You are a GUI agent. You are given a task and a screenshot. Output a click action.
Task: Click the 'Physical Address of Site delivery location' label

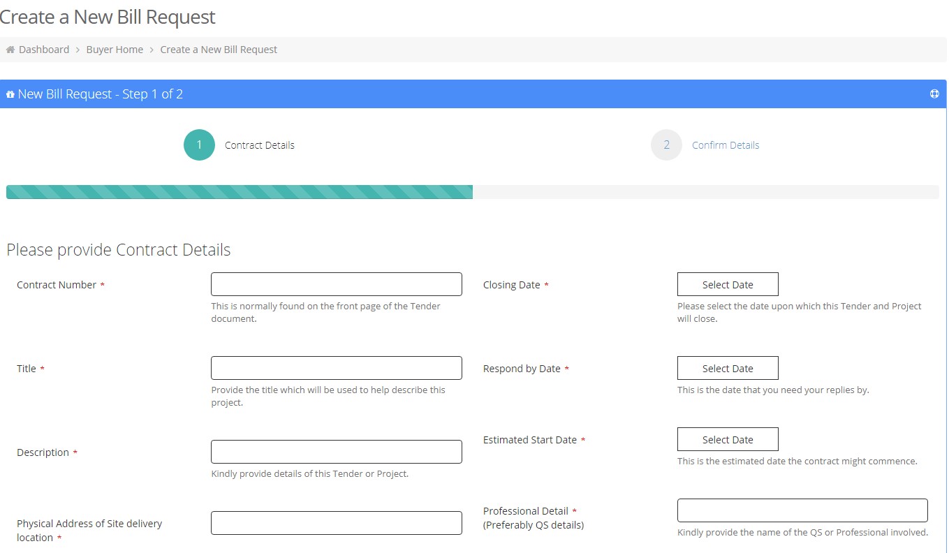click(x=89, y=531)
